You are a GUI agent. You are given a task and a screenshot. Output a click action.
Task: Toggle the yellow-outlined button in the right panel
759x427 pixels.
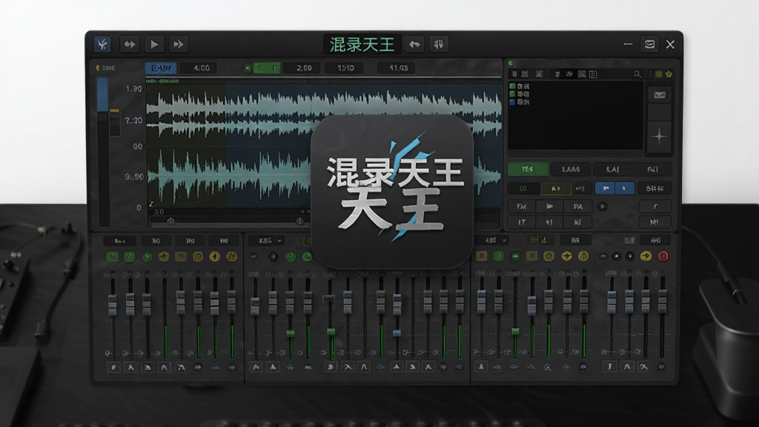pos(556,188)
